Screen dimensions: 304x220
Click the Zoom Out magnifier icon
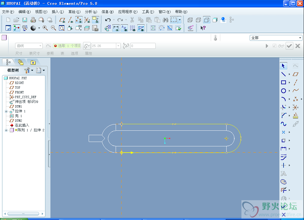point(53,28)
